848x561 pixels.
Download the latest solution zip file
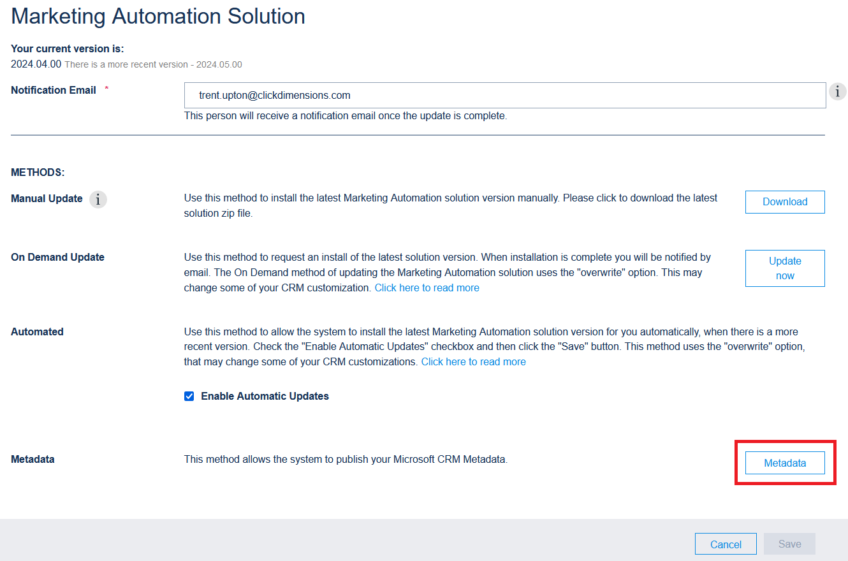click(x=785, y=201)
